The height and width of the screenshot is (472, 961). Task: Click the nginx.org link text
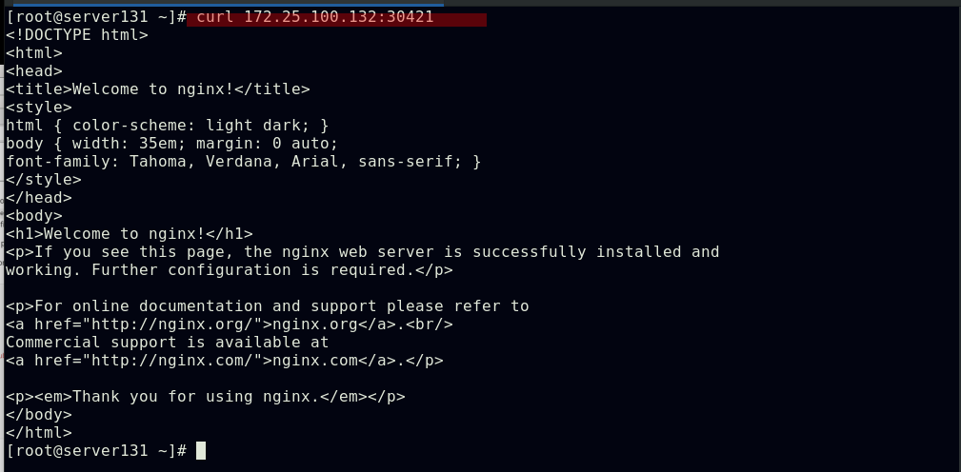(314, 324)
